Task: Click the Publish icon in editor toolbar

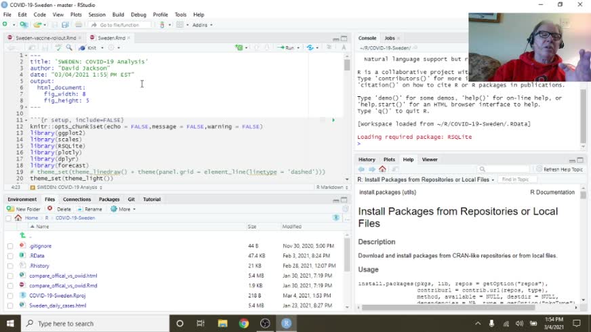Action: (310, 47)
